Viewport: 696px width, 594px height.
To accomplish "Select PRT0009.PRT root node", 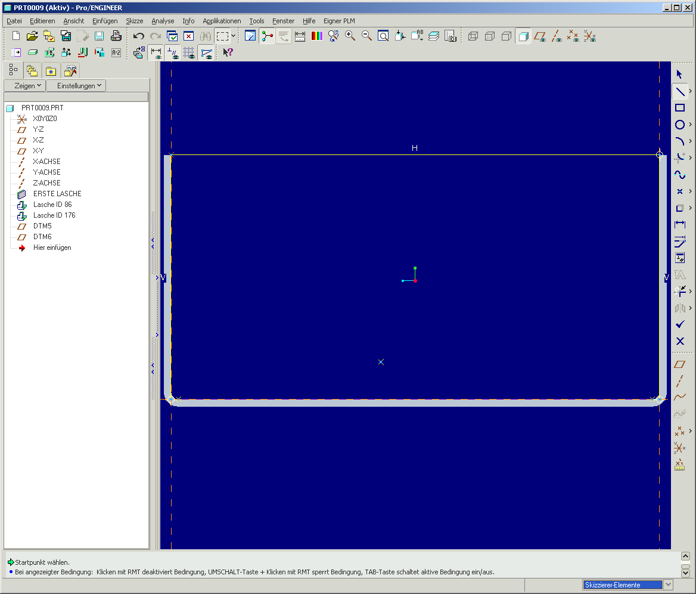I will pos(42,108).
